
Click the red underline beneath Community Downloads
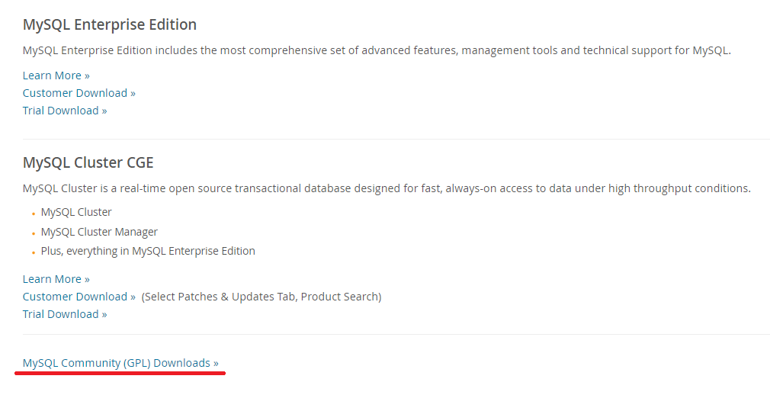(x=120, y=374)
